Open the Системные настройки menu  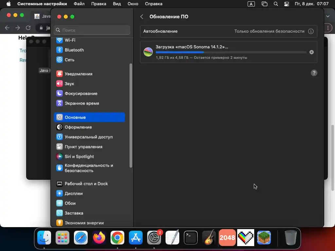[x=42, y=4]
